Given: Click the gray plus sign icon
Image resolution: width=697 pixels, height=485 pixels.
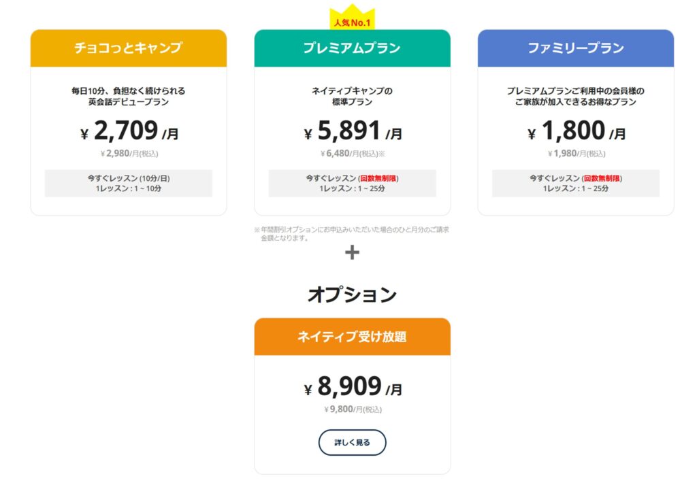Looking at the screenshot, I should (x=352, y=252).
